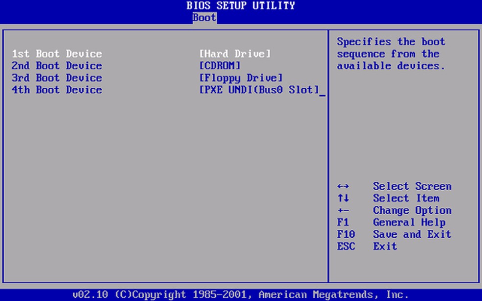Highlight the 1st Boot Device row
Viewport: 482px width, 301px height.
[x=57, y=54]
